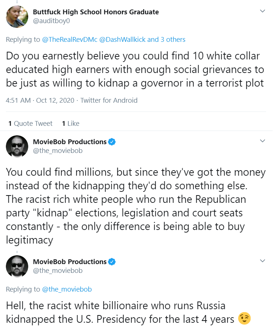Click the winking emoji in last tweet
Screen dimensions: 273x329
244,318
